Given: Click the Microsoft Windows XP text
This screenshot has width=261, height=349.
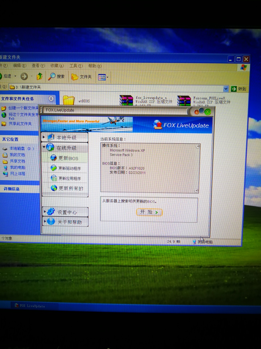Looking at the screenshot, I should coord(127,150).
